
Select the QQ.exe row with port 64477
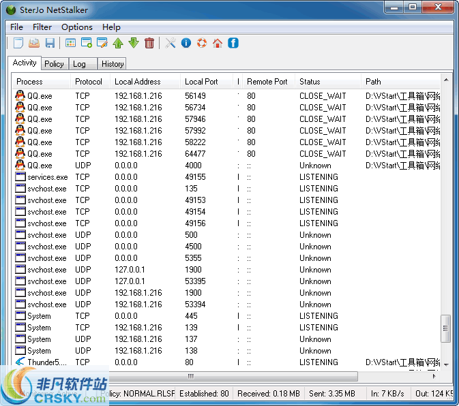[x=226, y=153]
